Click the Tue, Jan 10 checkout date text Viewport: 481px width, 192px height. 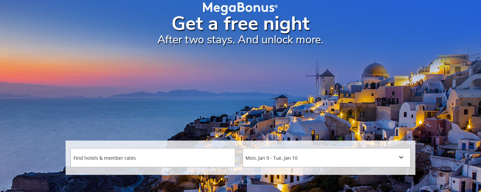[x=286, y=158]
